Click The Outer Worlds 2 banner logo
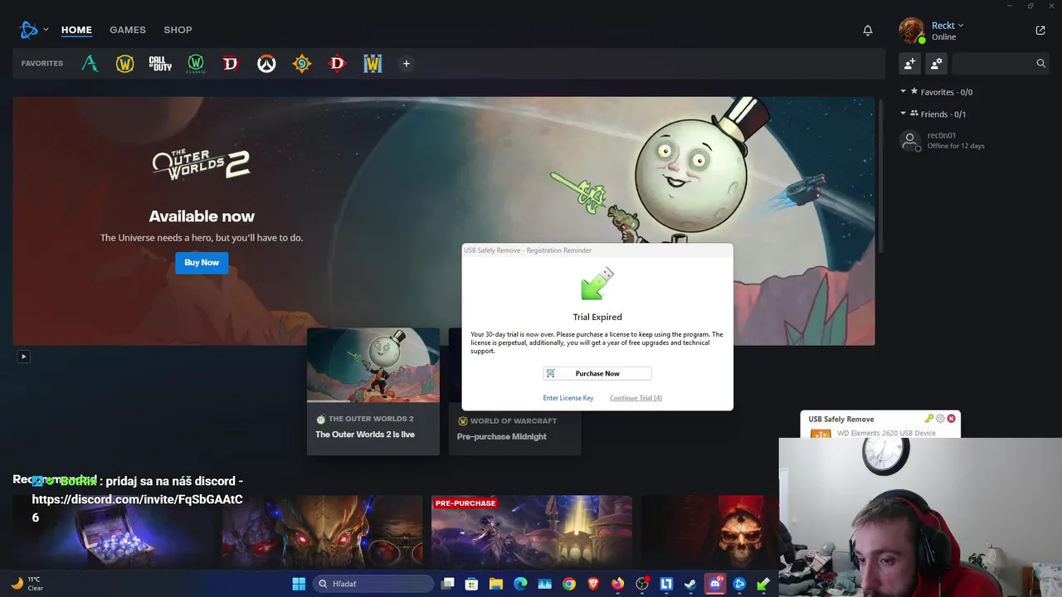 [201, 164]
